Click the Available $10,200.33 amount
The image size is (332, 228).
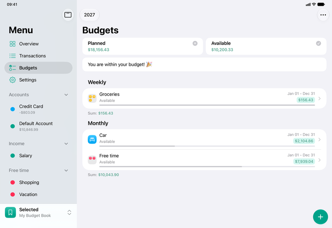pyautogui.click(x=222, y=50)
